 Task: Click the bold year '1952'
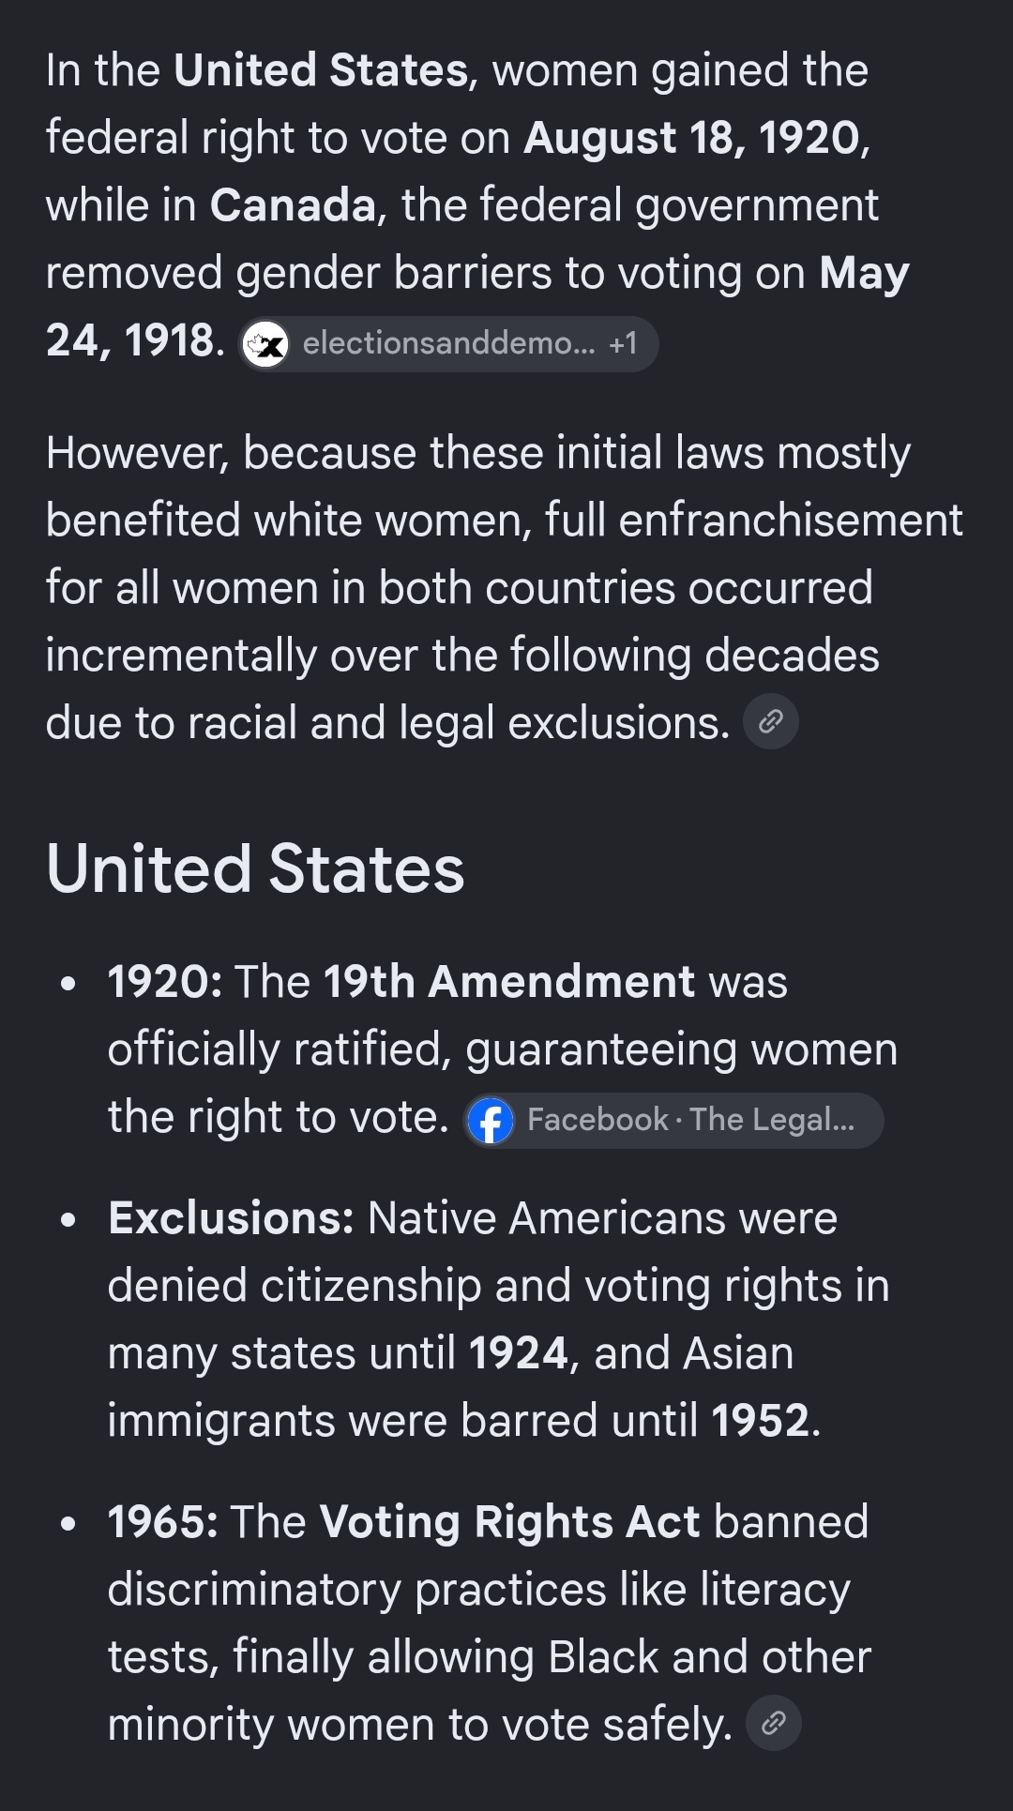[761, 1421]
